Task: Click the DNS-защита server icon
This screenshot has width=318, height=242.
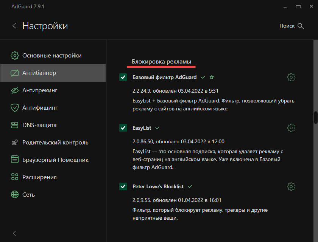Action: tap(15, 125)
